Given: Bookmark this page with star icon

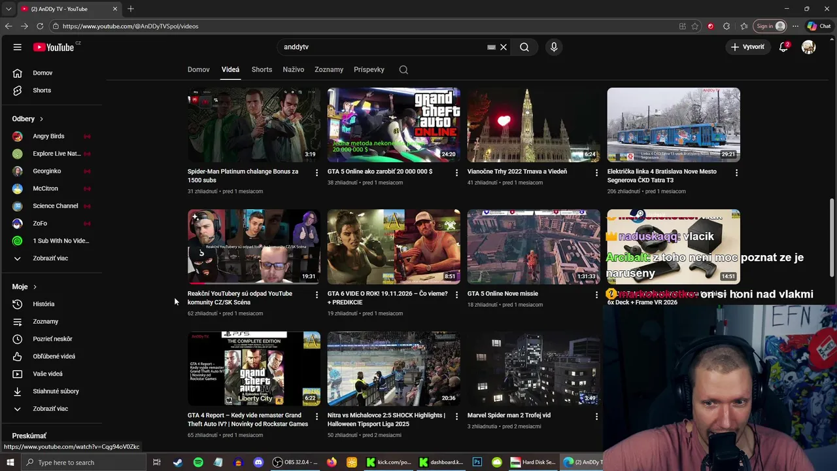Looking at the screenshot, I should pyautogui.click(x=695, y=26).
